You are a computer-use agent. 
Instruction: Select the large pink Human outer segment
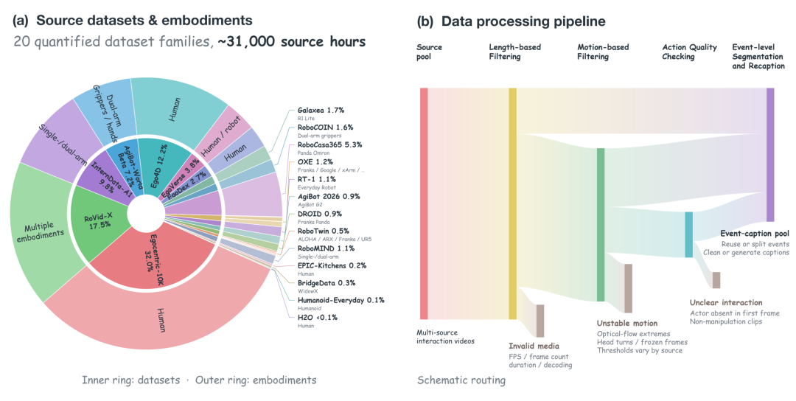162,320
